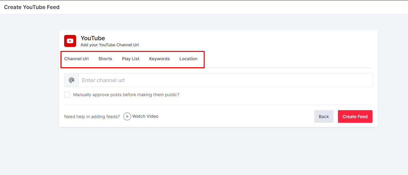Switch to the Location tab
This screenshot has height=175, width=408.
(188, 59)
